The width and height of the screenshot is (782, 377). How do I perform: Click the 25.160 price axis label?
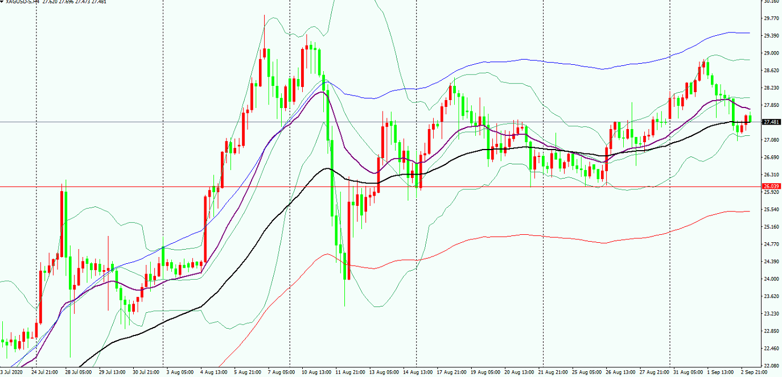pyautogui.click(x=771, y=227)
